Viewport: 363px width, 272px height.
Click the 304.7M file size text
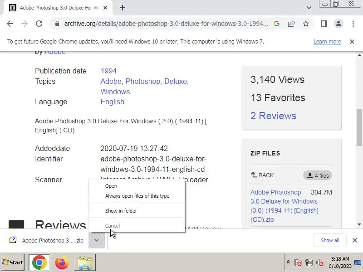pos(321,192)
